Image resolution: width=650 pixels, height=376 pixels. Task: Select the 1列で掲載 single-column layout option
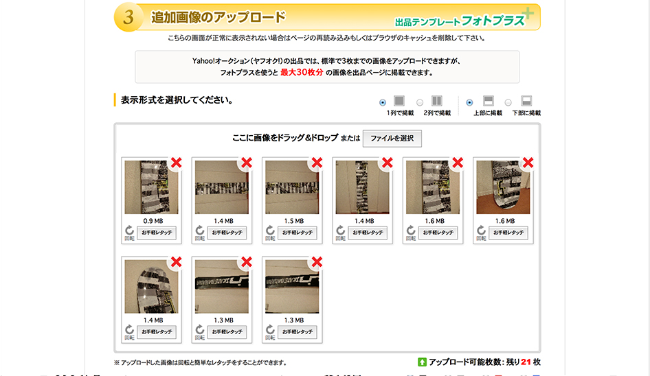383,102
